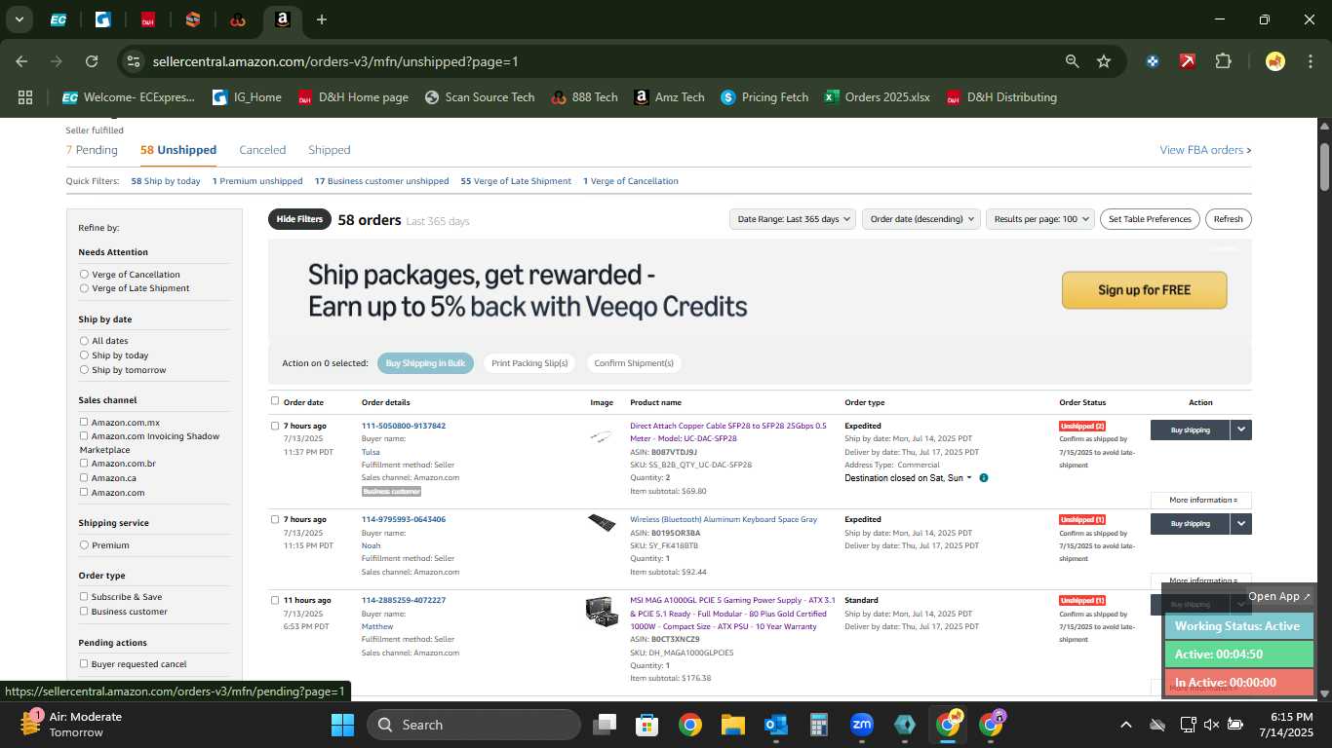1332x748 pixels.
Task: Switch to the Canceled orders tab
Action: click(262, 150)
